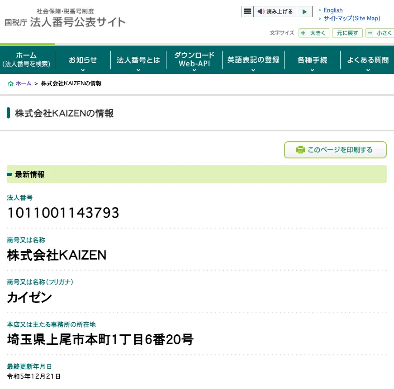Click the 株式会社KAIZENの情報 page heading
This screenshot has width=394, height=389.
coord(64,113)
